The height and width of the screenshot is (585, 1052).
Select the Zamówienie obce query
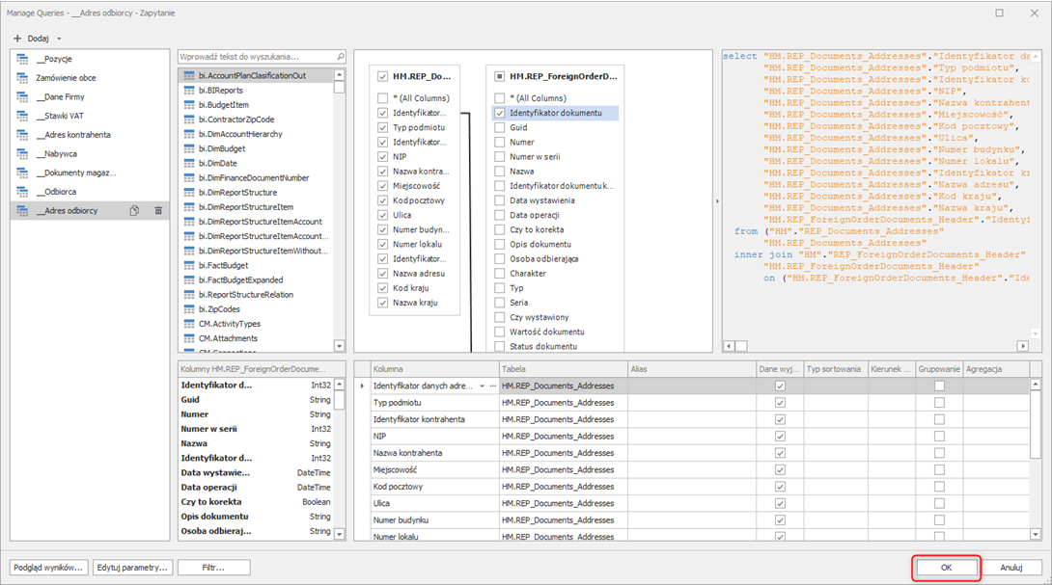coord(66,78)
